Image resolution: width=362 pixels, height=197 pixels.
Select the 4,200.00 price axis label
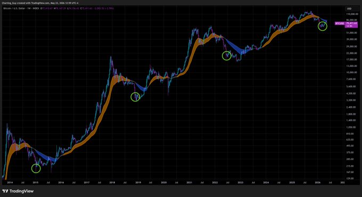pos(351,93)
